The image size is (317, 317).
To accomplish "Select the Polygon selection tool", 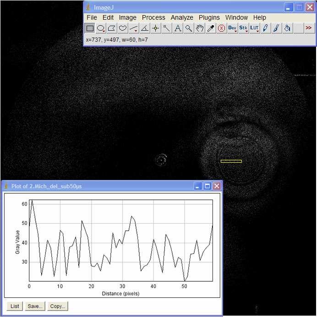I will tap(112, 28).
